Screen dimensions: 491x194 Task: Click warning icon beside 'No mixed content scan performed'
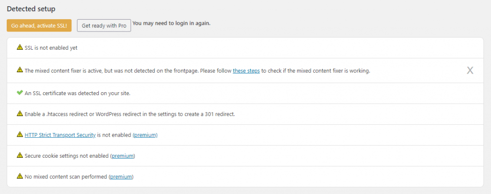pos(20,176)
